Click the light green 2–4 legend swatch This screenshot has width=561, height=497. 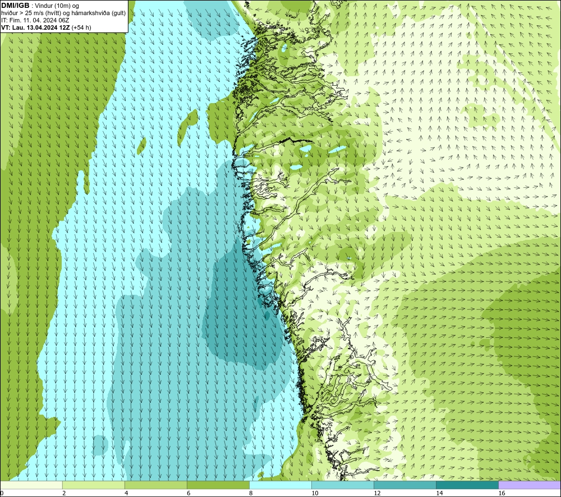pos(94,485)
